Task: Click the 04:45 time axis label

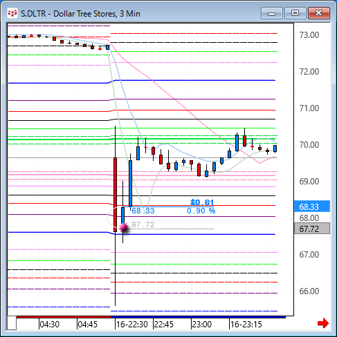Action: (x=88, y=325)
